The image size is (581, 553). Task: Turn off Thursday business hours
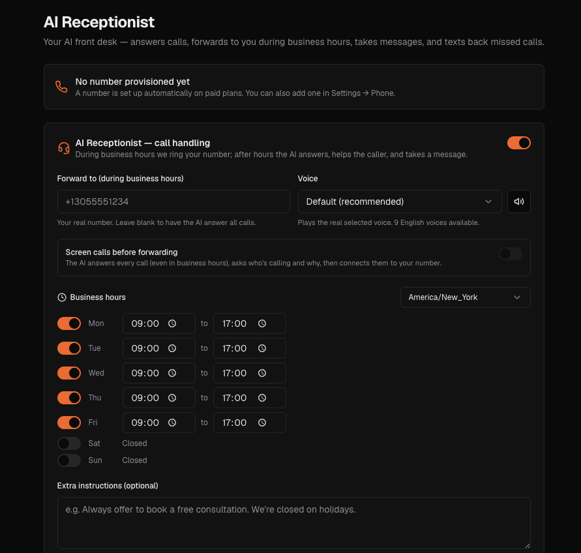point(69,398)
